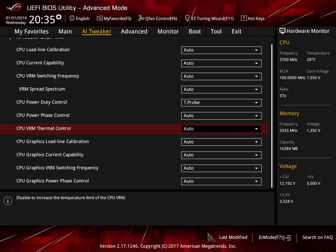This screenshot has width=336, height=252.
Task: Go to the Boot tab
Action: click(195, 31)
